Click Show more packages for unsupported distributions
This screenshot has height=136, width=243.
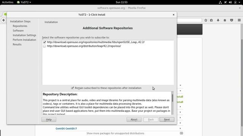tap(115, 133)
